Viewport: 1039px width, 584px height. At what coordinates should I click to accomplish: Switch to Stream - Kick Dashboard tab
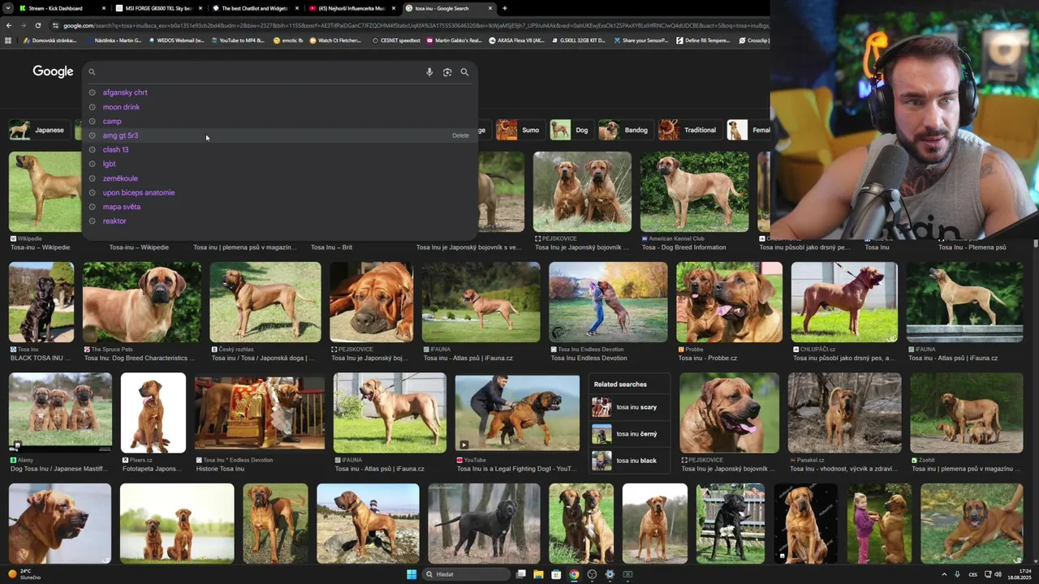61,8
